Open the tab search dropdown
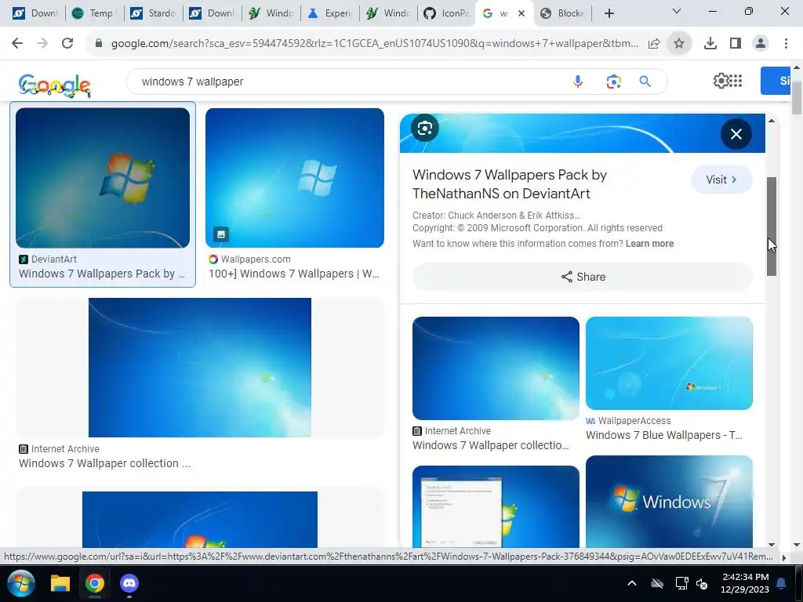 (x=677, y=11)
